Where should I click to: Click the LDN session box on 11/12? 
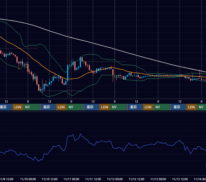(148, 107)
